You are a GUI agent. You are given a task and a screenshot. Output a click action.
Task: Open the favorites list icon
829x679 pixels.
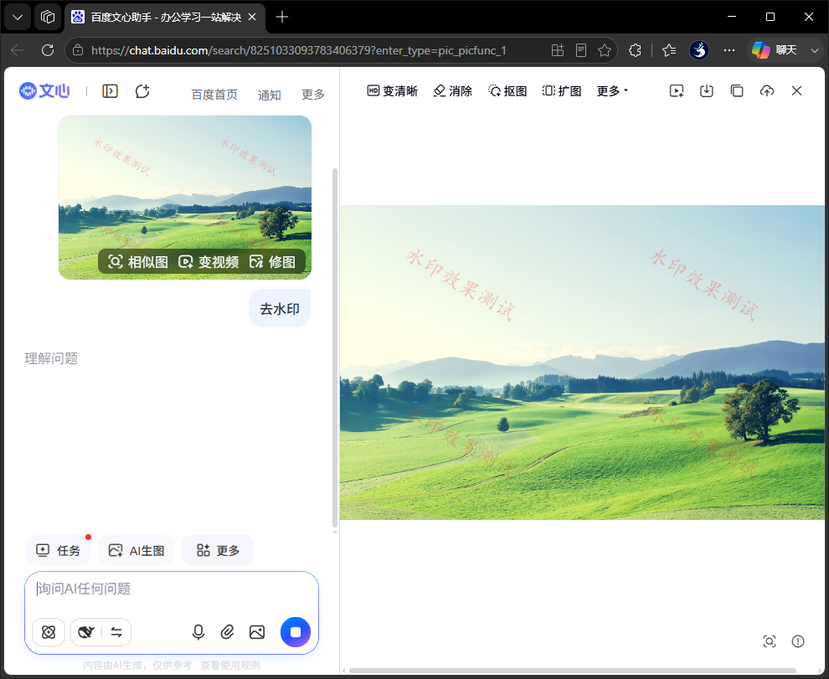click(x=669, y=50)
